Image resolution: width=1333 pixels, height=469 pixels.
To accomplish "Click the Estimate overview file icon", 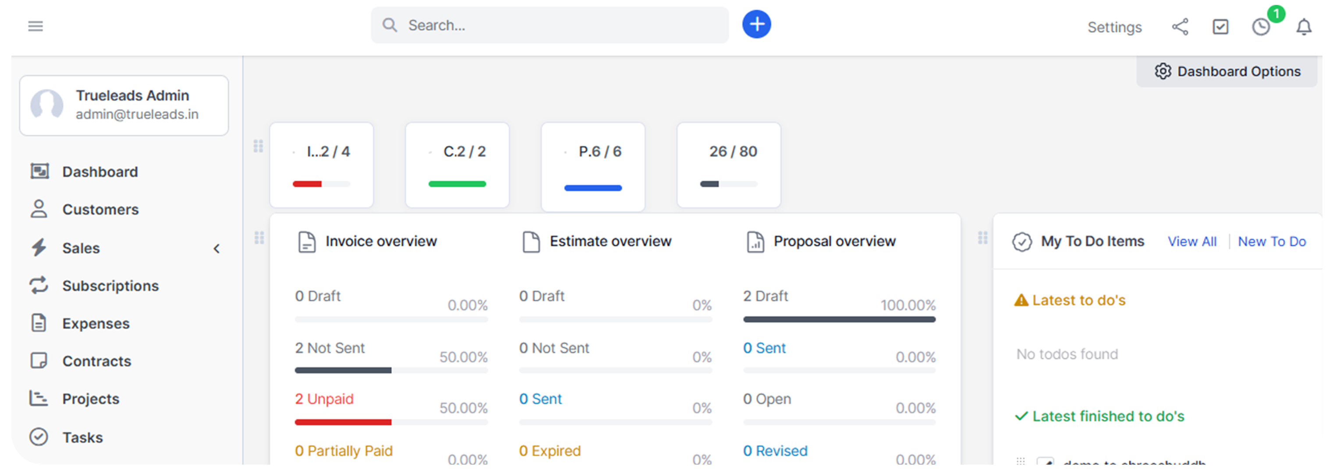I will (531, 242).
